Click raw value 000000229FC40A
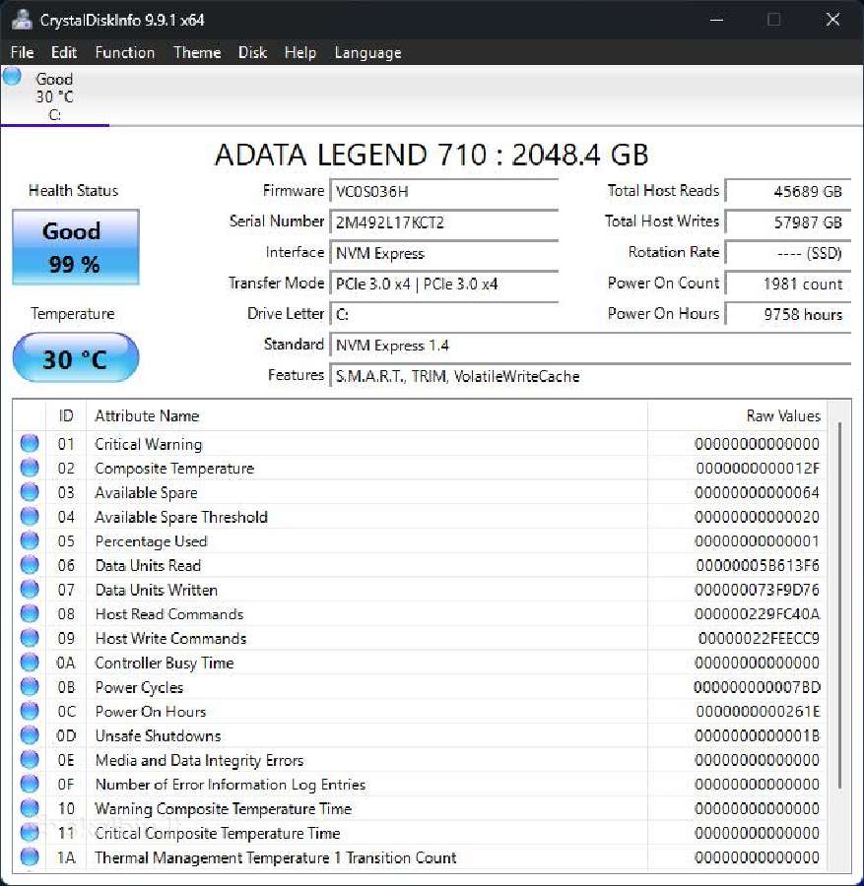 758,613
